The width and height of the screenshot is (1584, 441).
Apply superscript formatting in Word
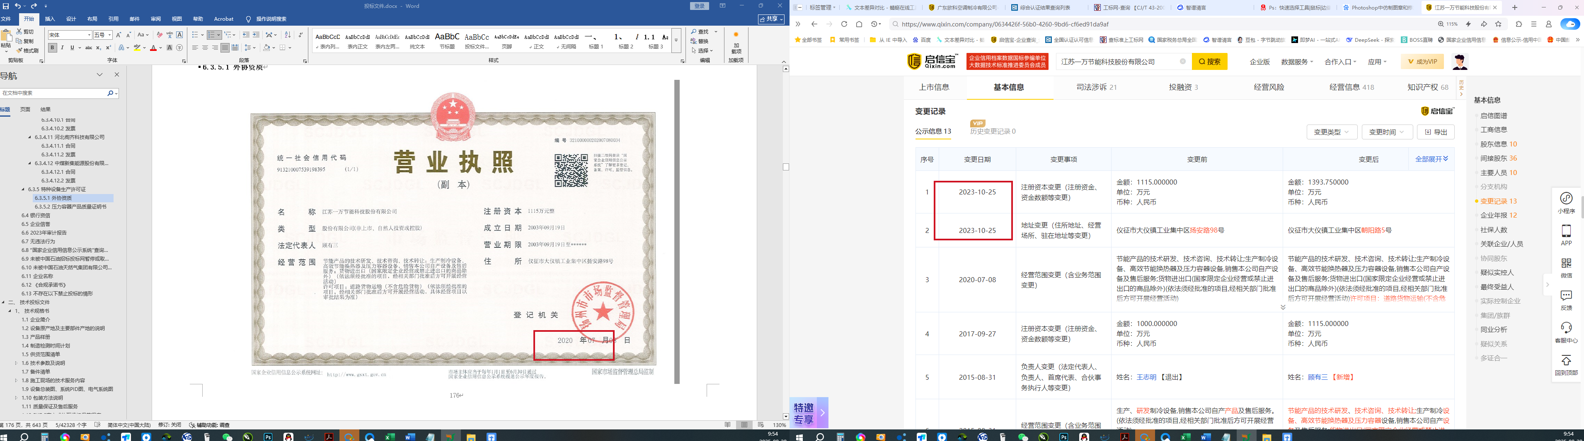click(108, 48)
